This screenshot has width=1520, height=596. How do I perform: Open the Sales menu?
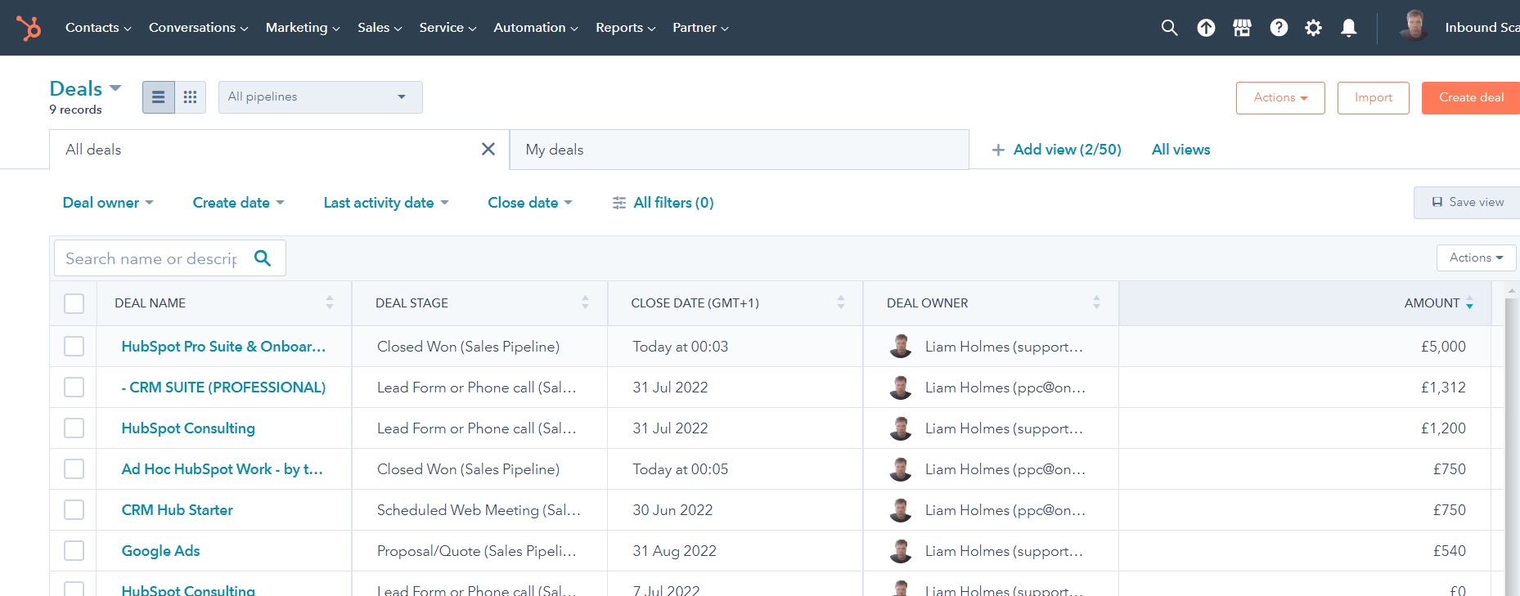pos(380,28)
